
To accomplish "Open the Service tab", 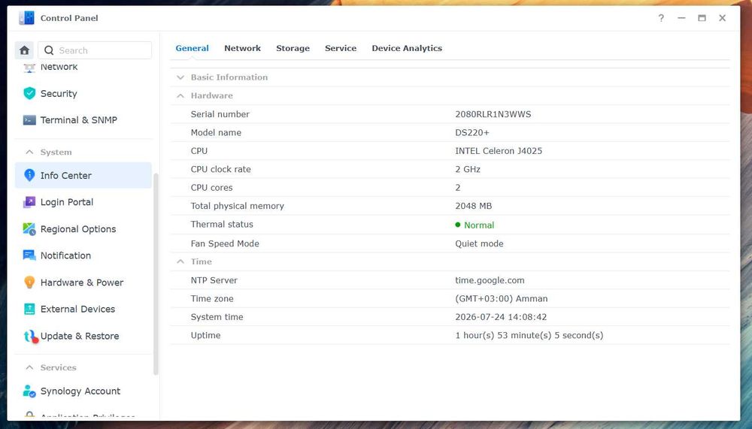I will pyautogui.click(x=341, y=48).
